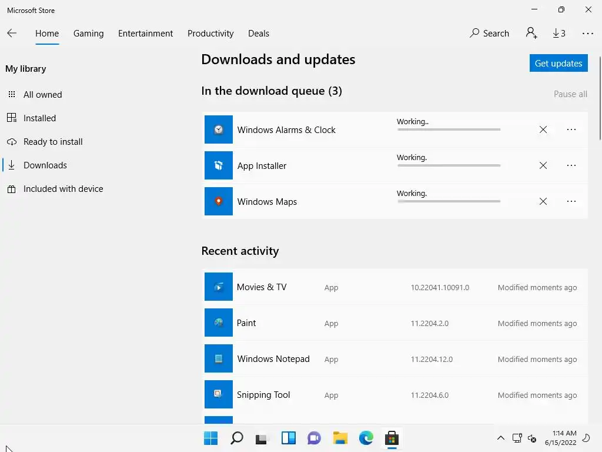Select the Productivity tab
Image resolution: width=602 pixels, height=452 pixels.
[x=210, y=34]
